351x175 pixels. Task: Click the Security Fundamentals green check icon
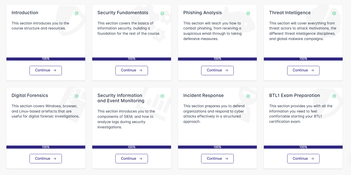(162, 13)
